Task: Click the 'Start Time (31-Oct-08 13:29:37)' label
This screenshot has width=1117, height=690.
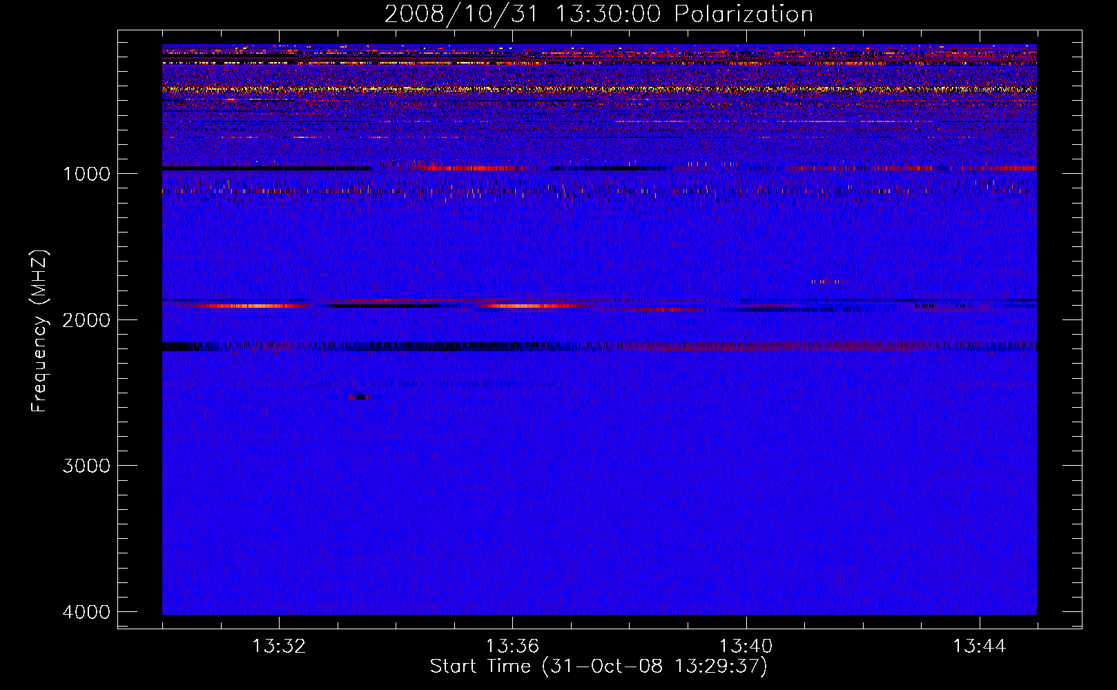Action: pyautogui.click(x=599, y=667)
